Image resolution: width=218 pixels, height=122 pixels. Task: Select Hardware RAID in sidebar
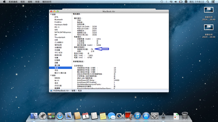click(x=61, y=25)
